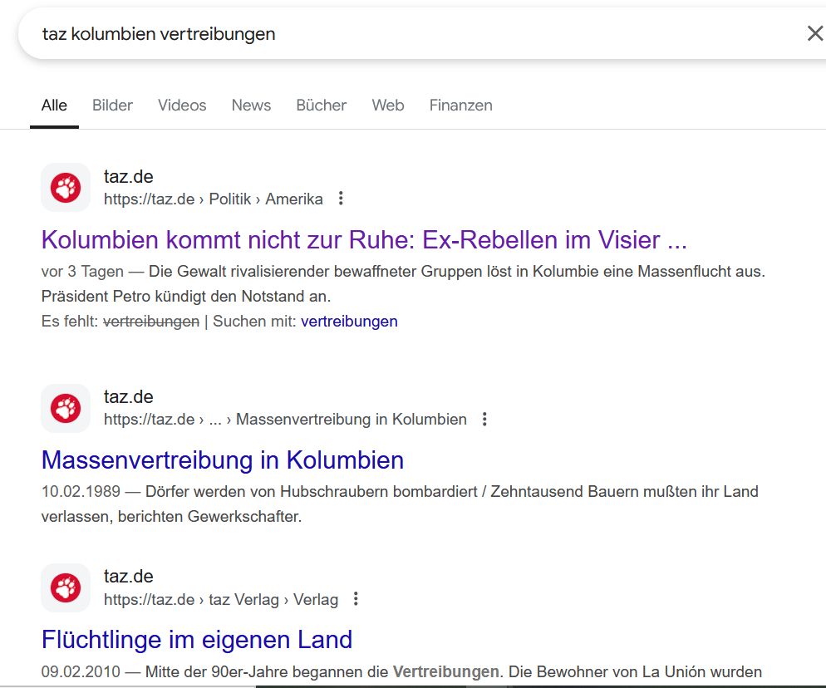Click URL breadcrumb '› Massenvertreibung in Kolumbien'

tap(347, 420)
